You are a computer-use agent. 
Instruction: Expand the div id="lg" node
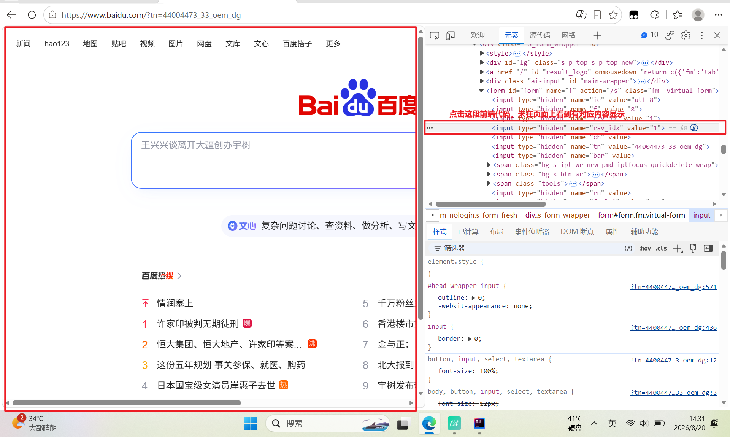point(482,62)
